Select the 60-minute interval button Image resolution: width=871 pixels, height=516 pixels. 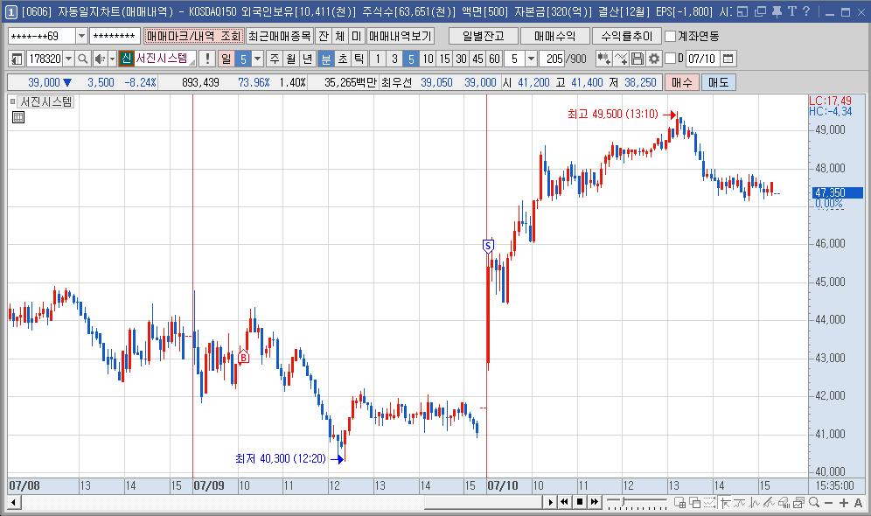(x=494, y=59)
